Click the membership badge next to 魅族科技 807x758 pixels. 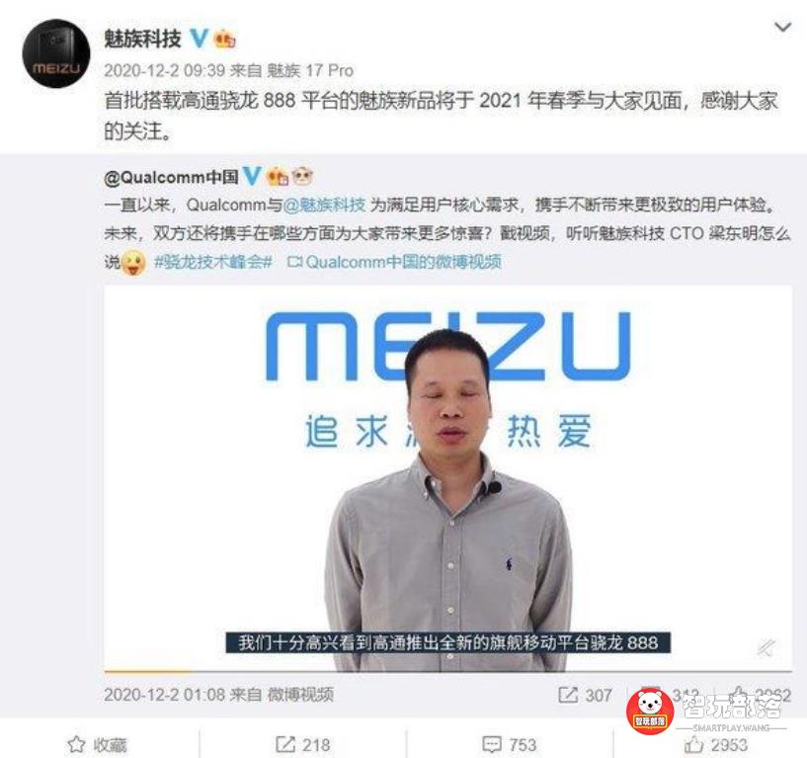pyautogui.click(x=224, y=40)
